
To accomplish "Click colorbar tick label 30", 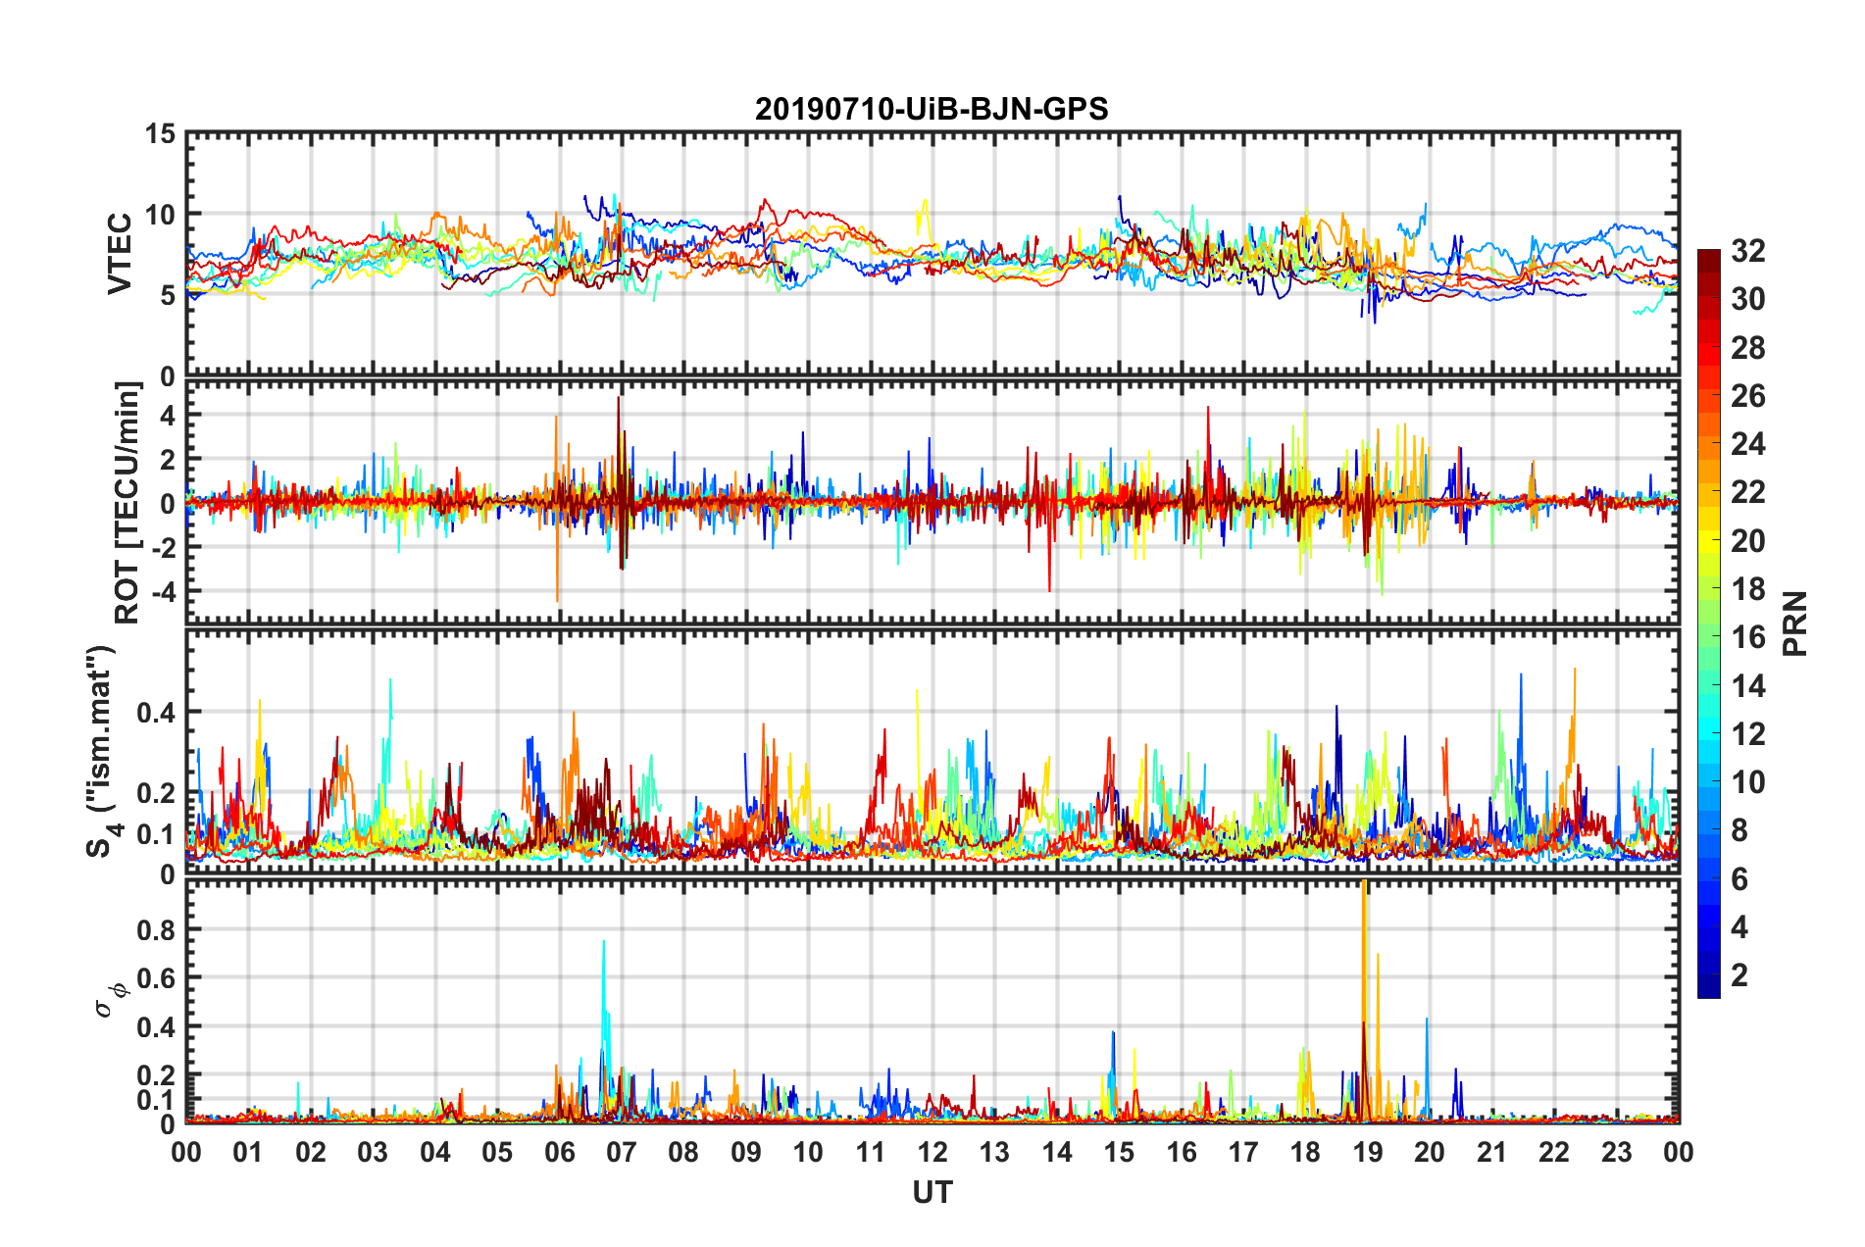I will click(x=1747, y=299).
